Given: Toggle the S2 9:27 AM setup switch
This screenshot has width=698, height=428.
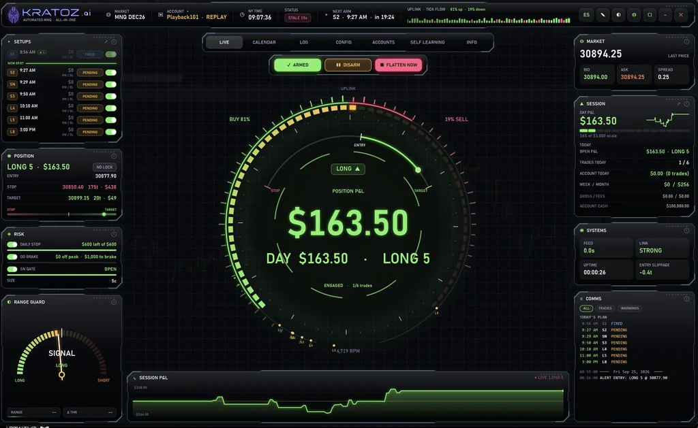Looking at the screenshot, I should pos(111,72).
